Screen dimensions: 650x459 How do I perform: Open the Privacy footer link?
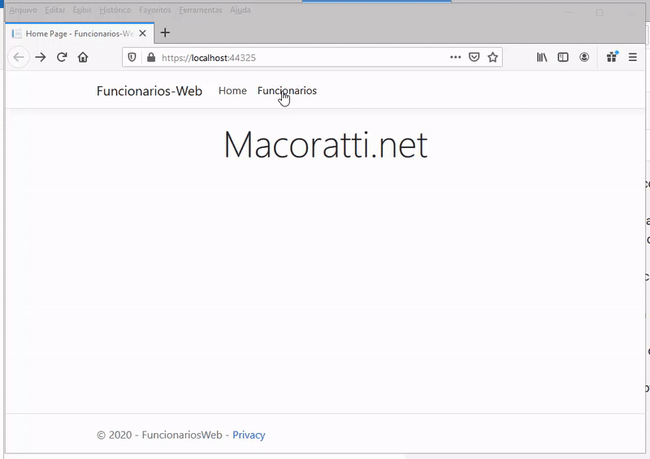tap(249, 435)
